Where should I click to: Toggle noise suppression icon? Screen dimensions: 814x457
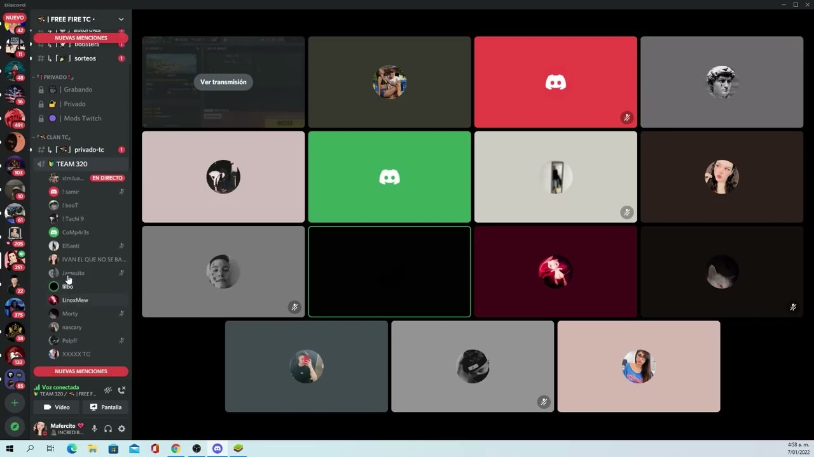click(x=108, y=390)
